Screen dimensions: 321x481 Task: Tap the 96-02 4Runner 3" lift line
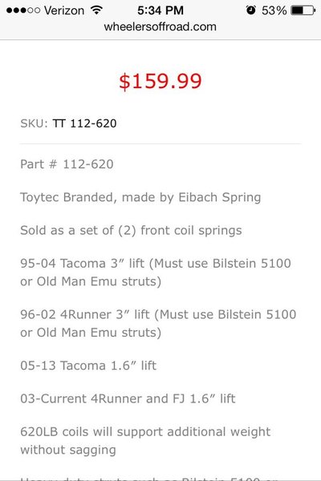158,324
